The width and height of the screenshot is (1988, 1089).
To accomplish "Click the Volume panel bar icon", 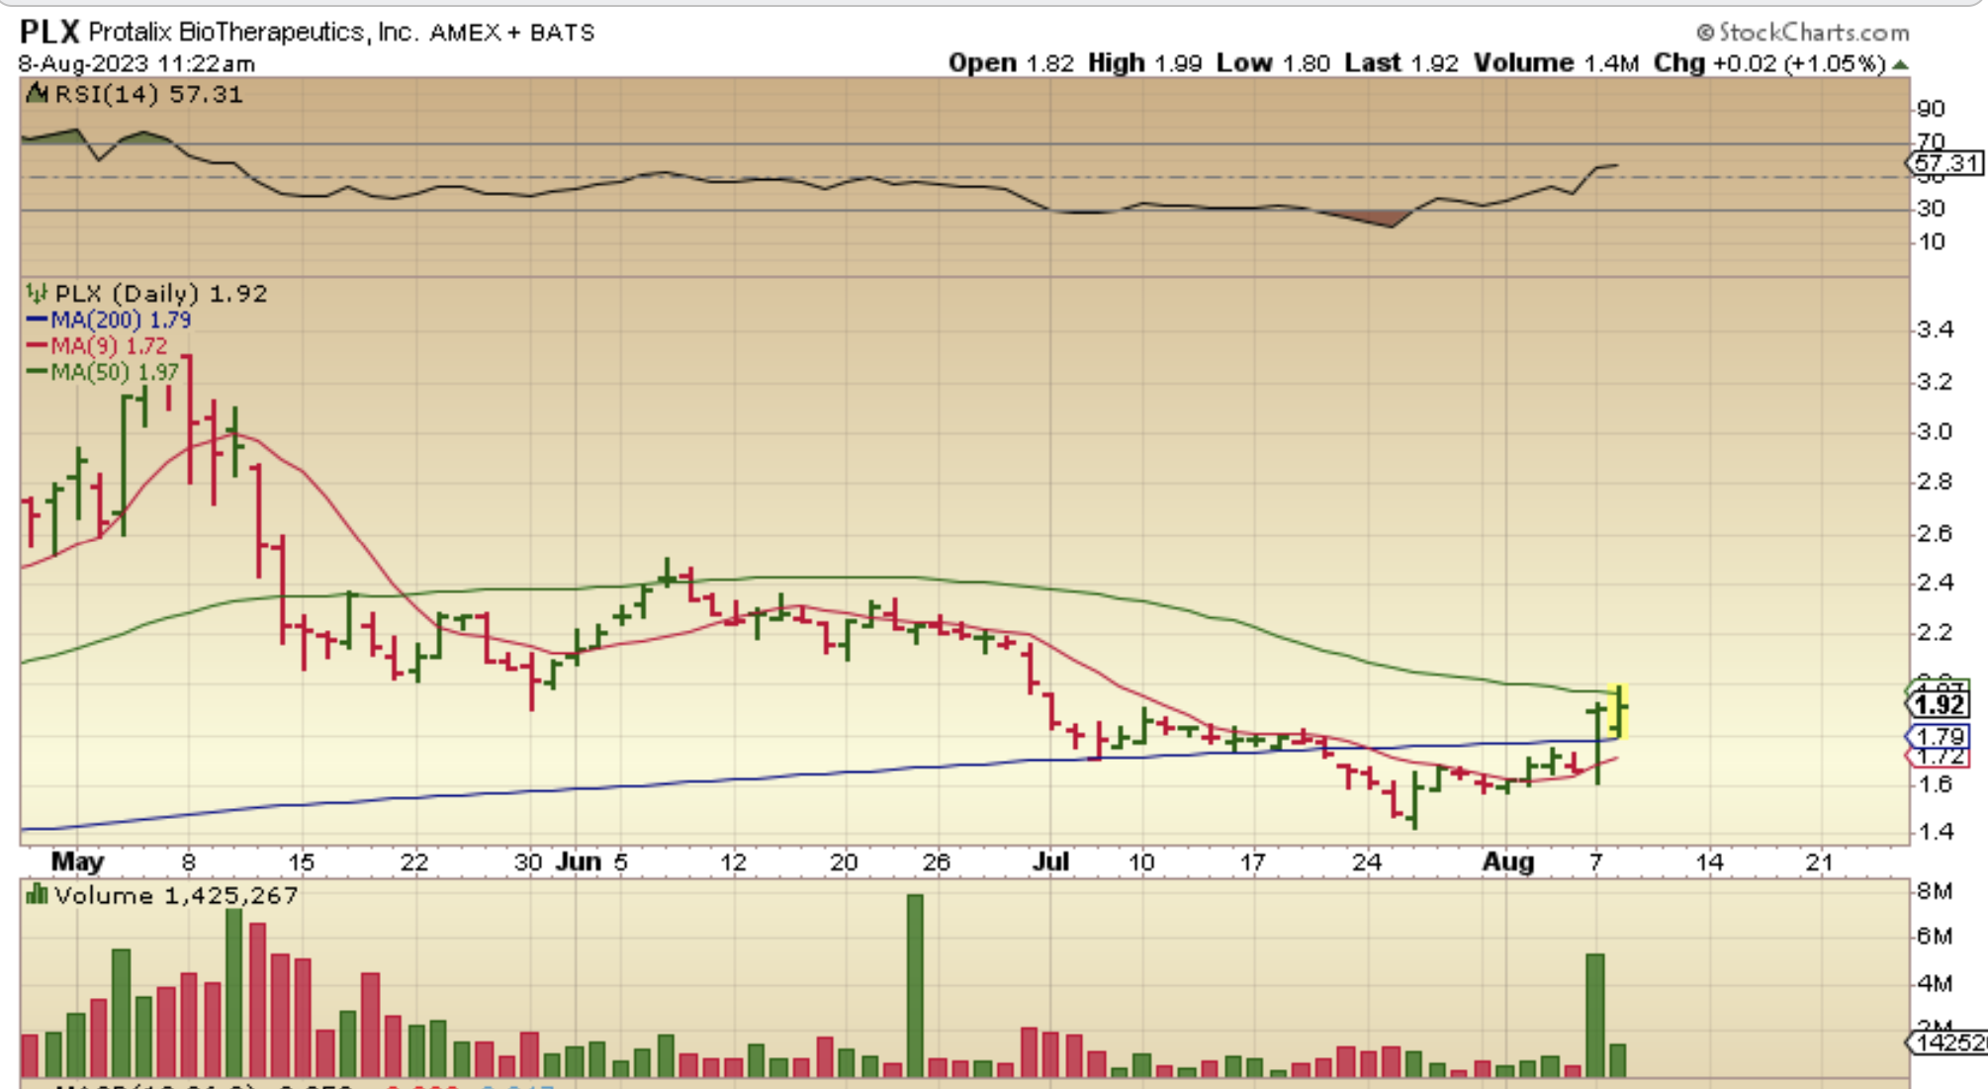I will [37, 895].
